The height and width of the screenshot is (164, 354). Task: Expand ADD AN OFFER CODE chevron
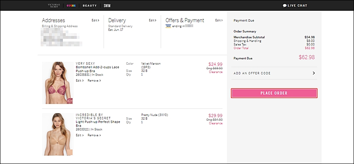point(314,73)
